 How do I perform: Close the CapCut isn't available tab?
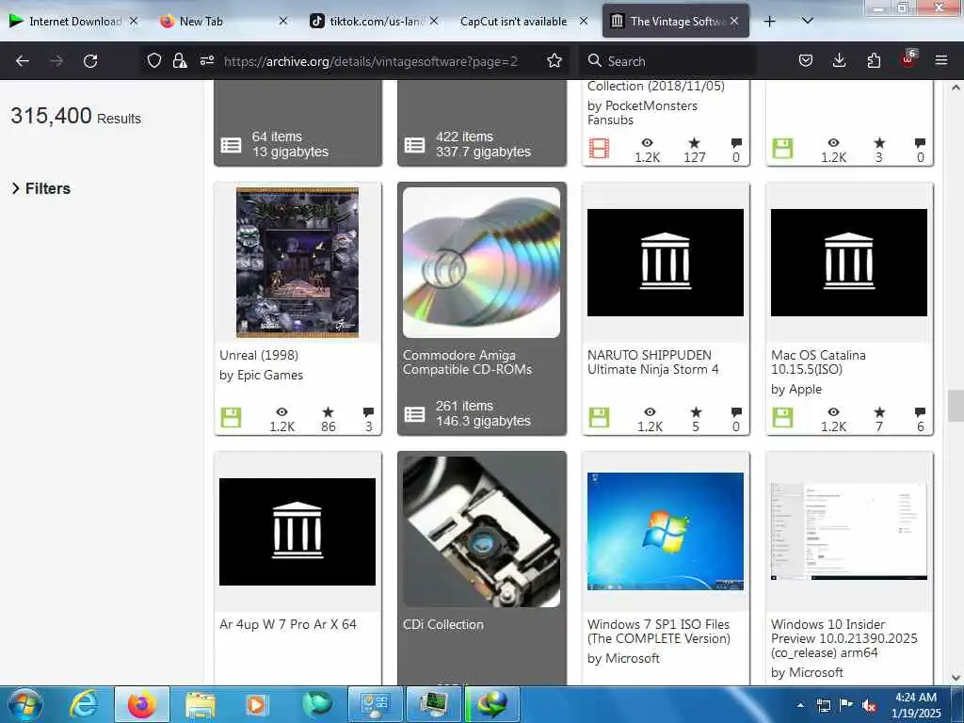click(x=584, y=21)
